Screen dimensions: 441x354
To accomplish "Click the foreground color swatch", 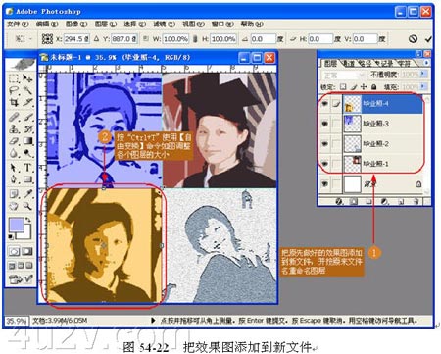I will (x=17, y=226).
